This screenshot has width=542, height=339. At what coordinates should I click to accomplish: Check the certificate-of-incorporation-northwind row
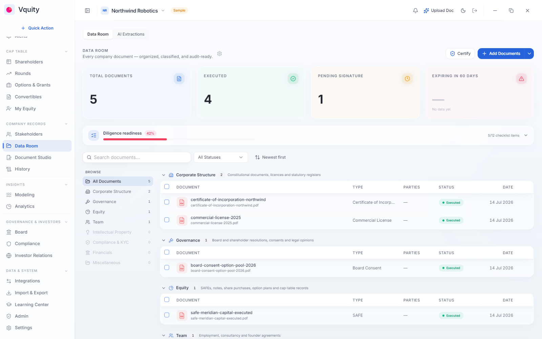click(x=167, y=202)
